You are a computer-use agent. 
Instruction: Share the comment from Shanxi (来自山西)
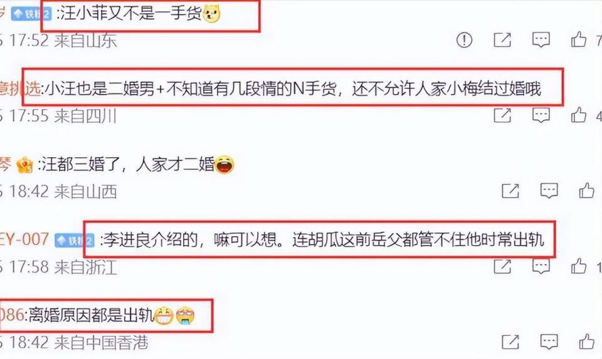click(510, 190)
